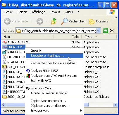Click the OK address go label
Screen dimensions: 119x115
[x=111, y=31]
